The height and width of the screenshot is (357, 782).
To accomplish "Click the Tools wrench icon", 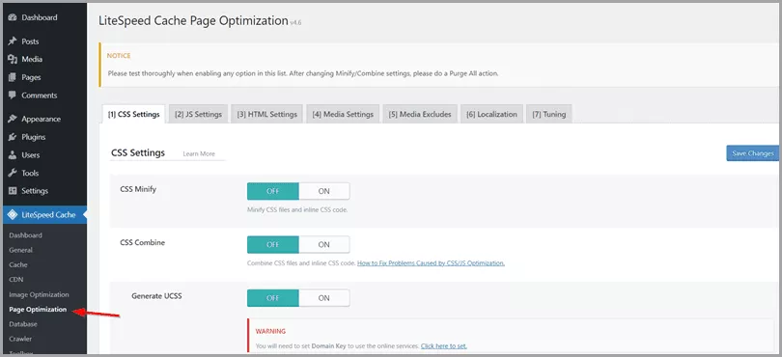I will click(x=13, y=173).
